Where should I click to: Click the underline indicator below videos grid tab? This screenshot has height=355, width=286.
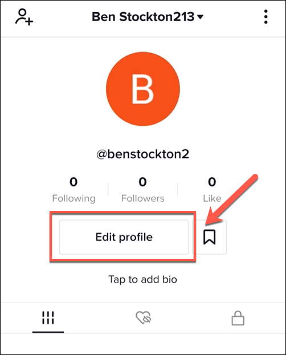(48, 332)
